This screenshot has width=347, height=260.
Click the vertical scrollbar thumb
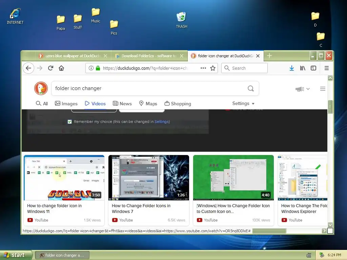coord(330,107)
